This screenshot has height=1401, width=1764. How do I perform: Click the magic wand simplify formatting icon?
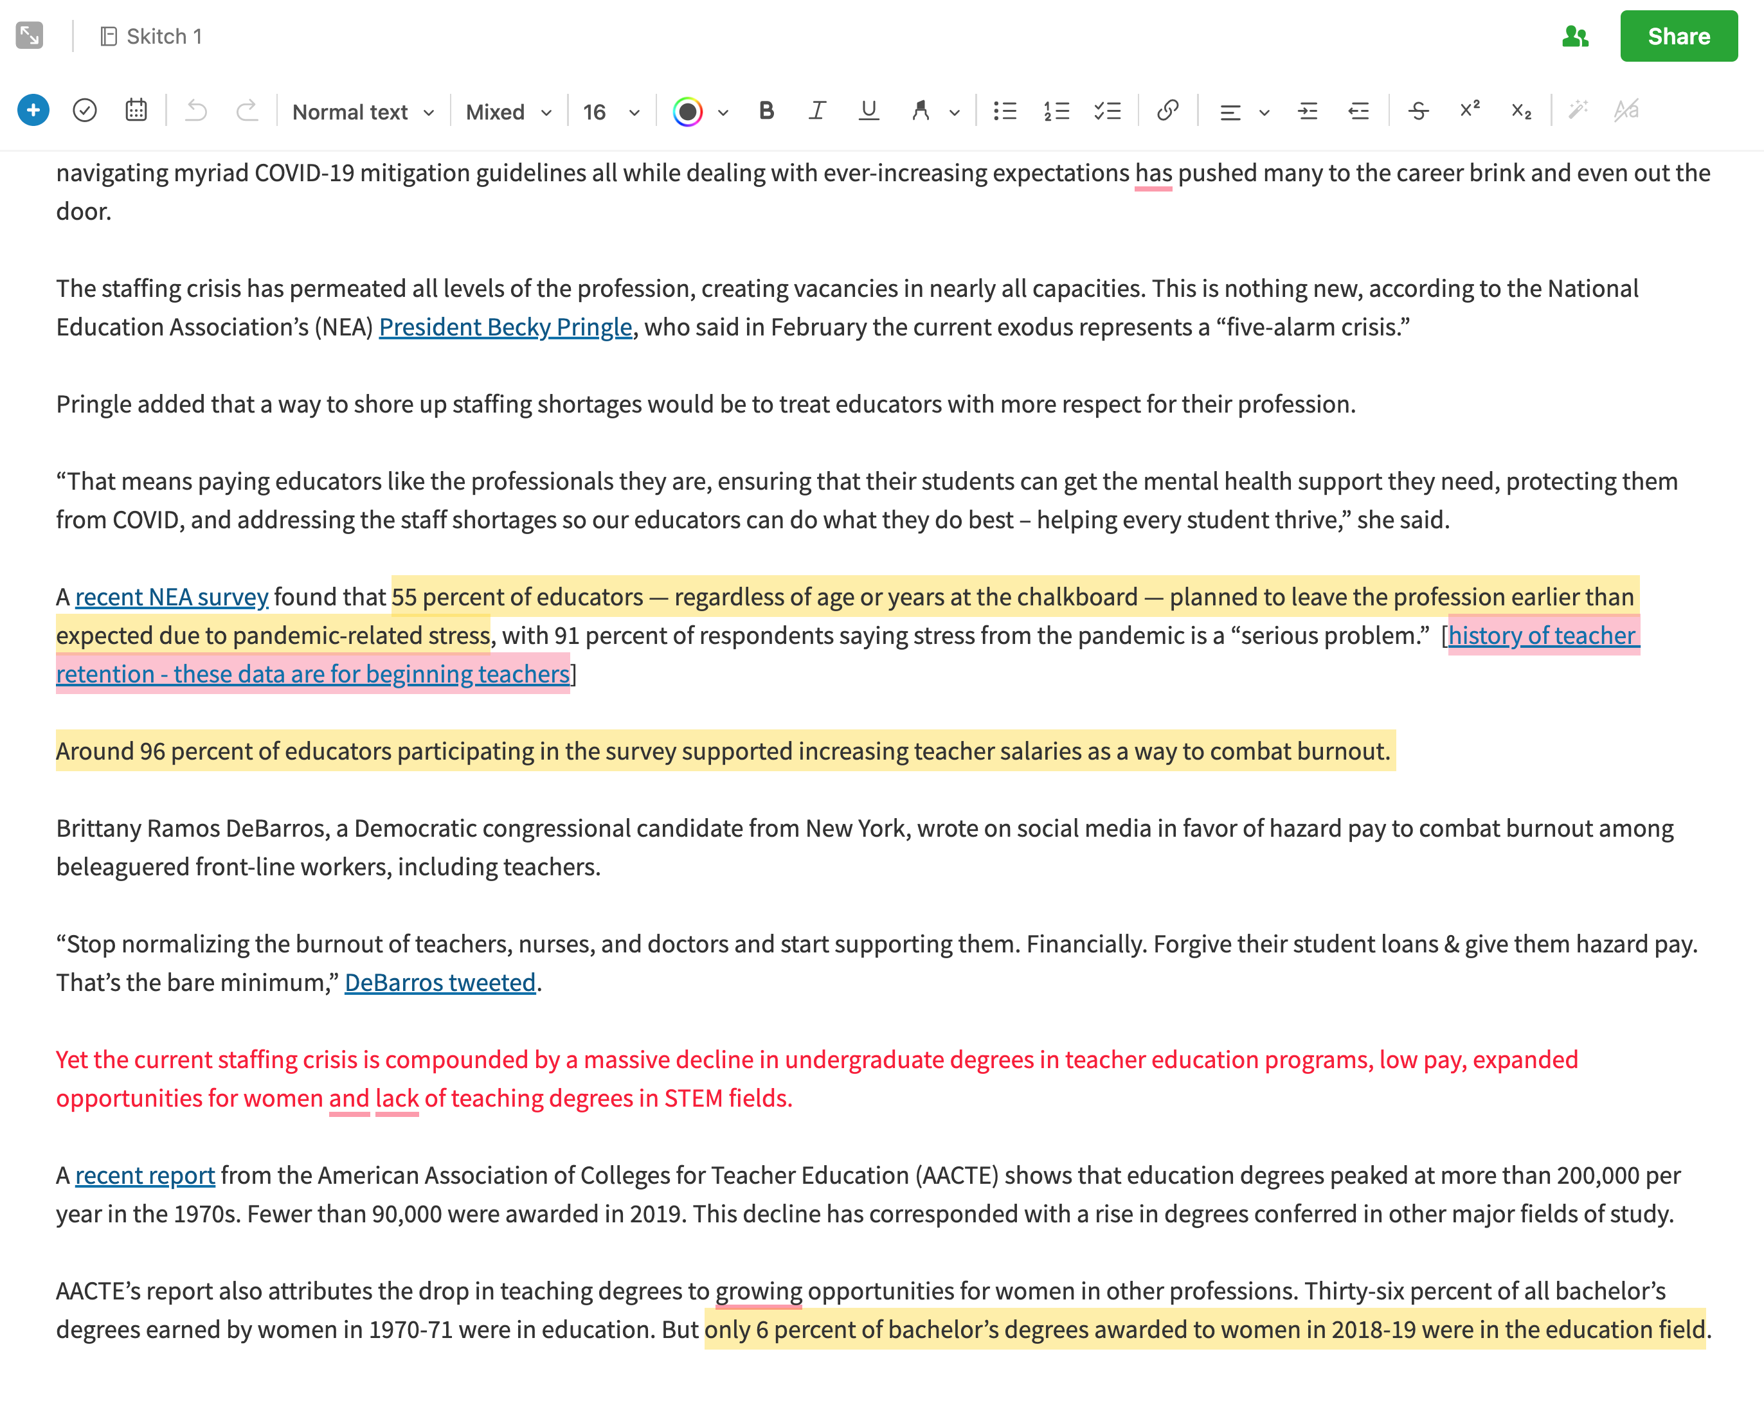[x=1578, y=110]
